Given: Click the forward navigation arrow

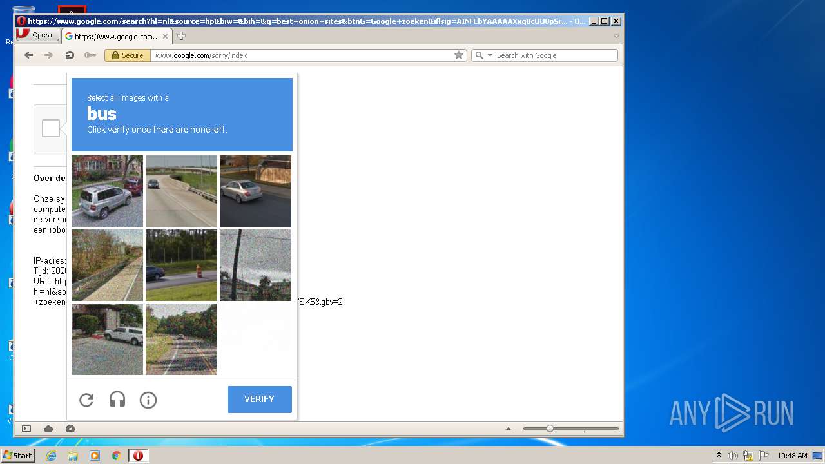Looking at the screenshot, I should click(x=48, y=55).
